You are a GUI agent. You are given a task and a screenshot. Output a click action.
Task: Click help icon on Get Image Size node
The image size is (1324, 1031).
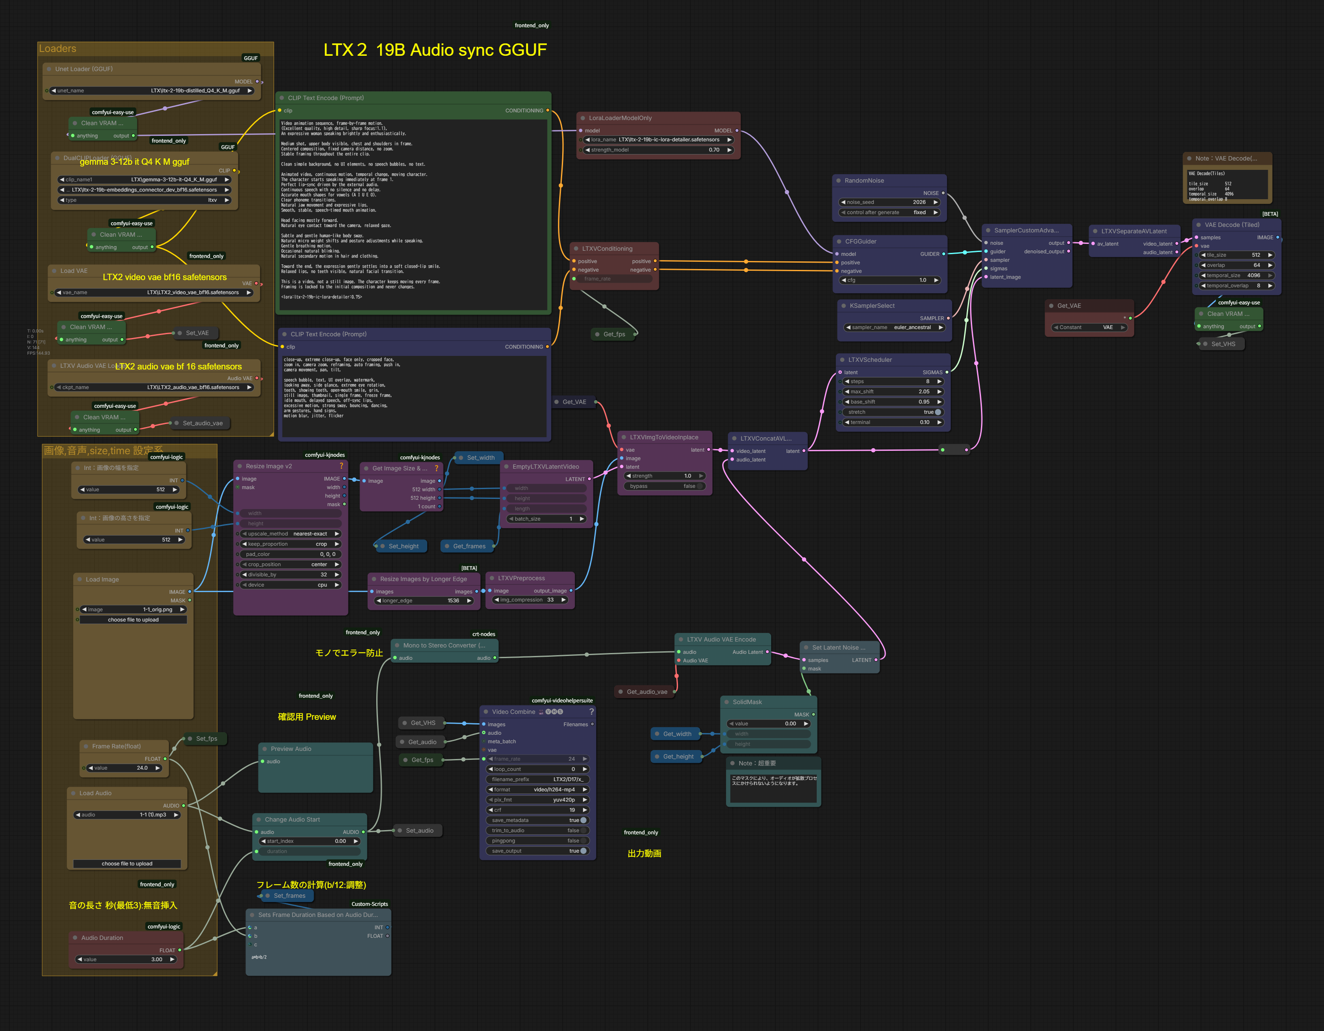coord(436,468)
